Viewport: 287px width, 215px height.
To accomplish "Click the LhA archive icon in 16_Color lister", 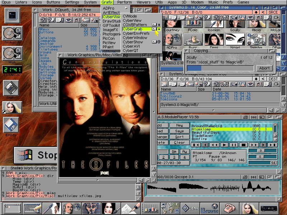I will point(241,18).
